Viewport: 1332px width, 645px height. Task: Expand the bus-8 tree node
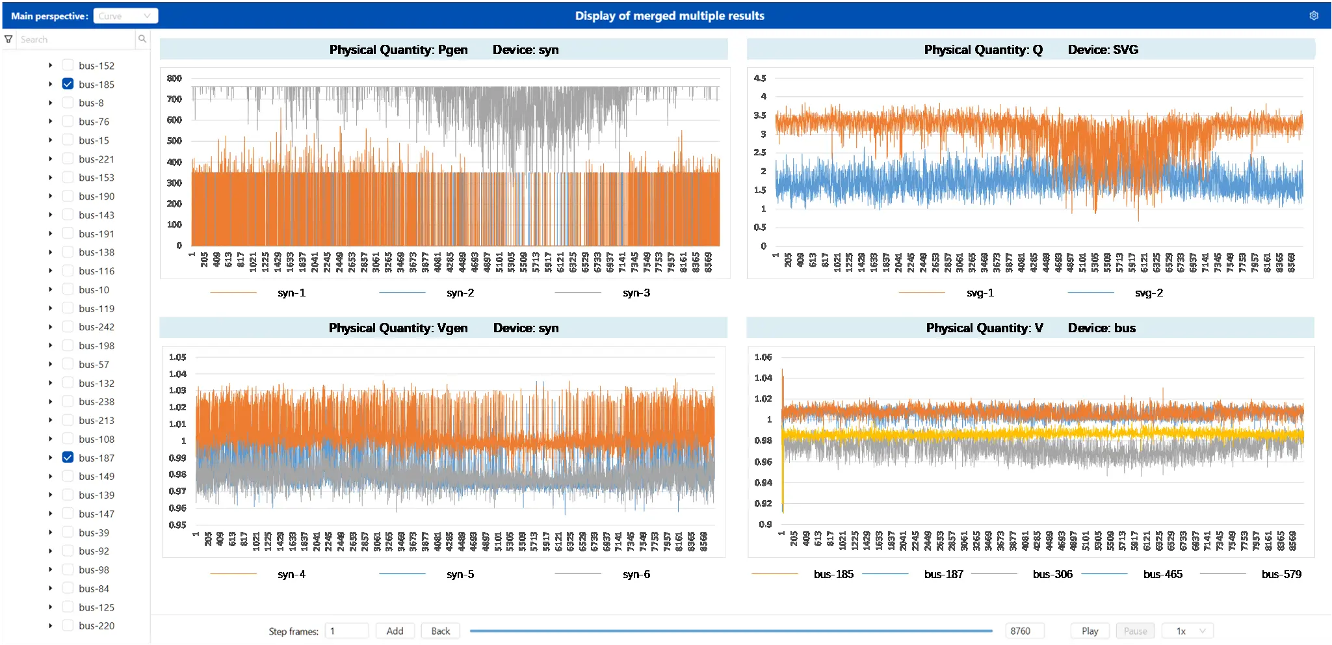pos(50,103)
